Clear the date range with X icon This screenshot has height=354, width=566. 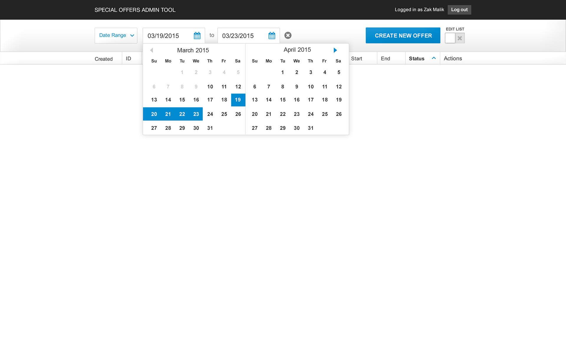click(x=288, y=35)
